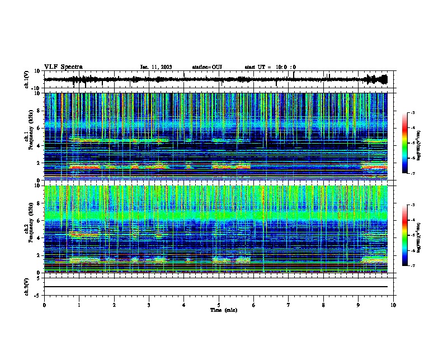Click the "-3" label on ch.1 color scale
Screen dimensions: 443x342
point(413,112)
